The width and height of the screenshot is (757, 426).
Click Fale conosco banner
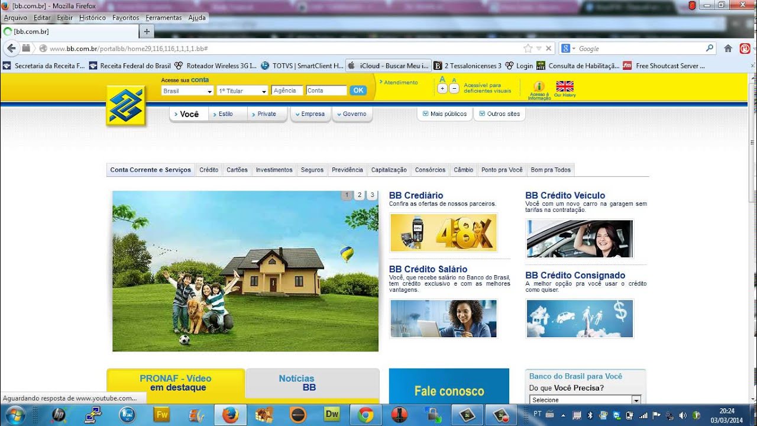tap(449, 386)
